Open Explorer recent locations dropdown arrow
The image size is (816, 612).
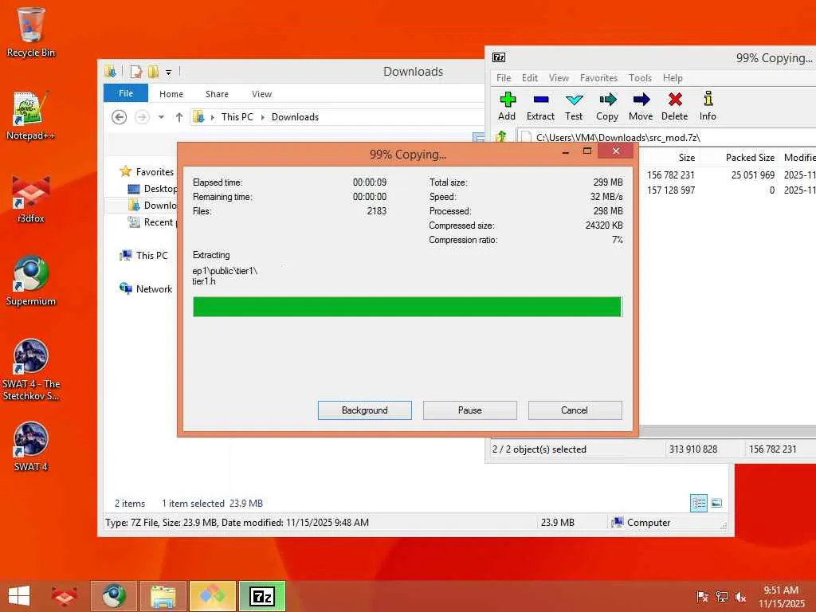[x=161, y=117]
